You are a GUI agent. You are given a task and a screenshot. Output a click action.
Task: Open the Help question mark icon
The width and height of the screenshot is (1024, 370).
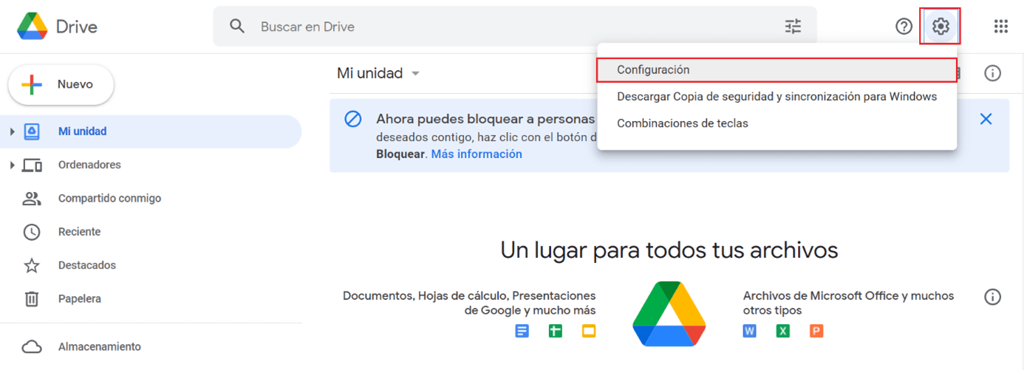904,27
